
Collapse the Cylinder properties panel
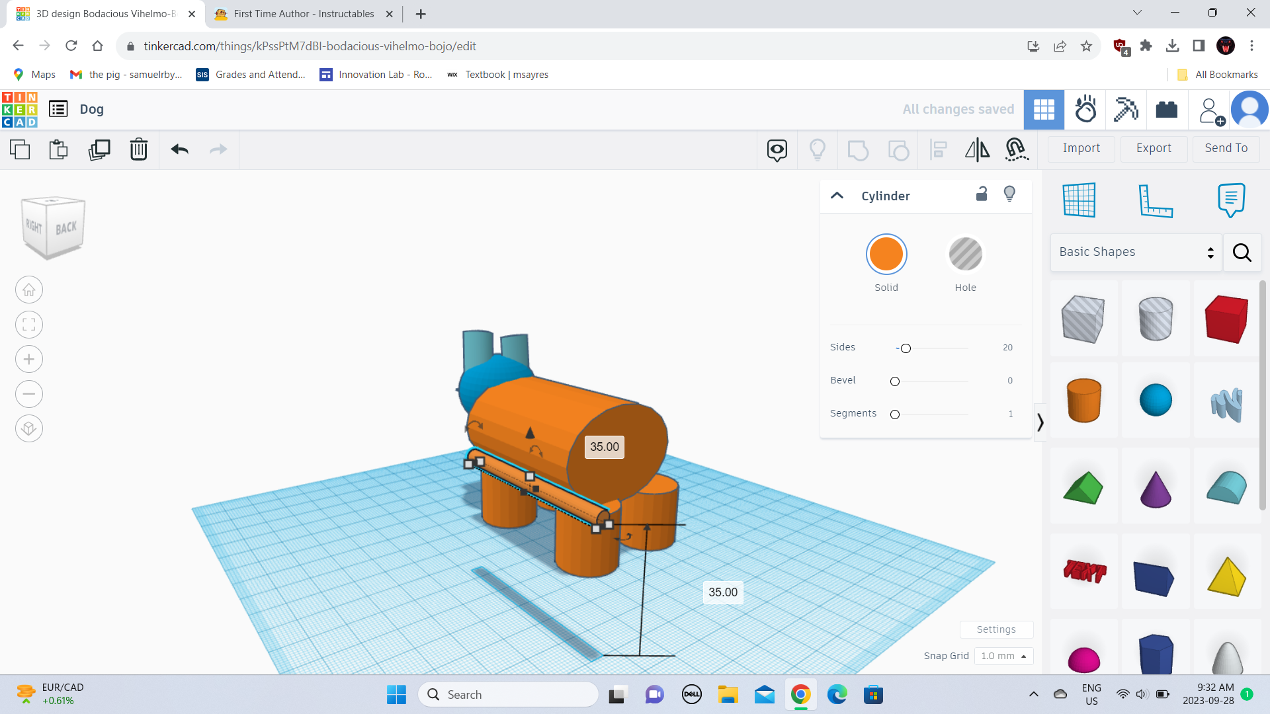837,196
